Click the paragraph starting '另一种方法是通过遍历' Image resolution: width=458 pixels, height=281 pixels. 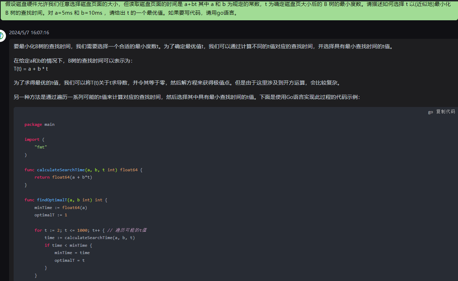pos(187,97)
